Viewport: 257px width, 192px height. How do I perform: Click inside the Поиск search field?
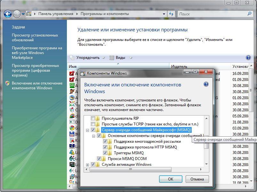coord(211,14)
